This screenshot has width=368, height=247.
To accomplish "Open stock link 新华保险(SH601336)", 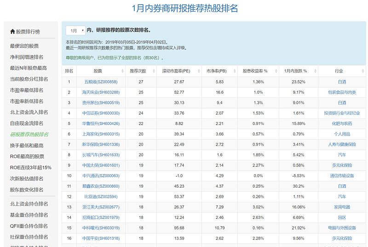I will [x=101, y=144].
